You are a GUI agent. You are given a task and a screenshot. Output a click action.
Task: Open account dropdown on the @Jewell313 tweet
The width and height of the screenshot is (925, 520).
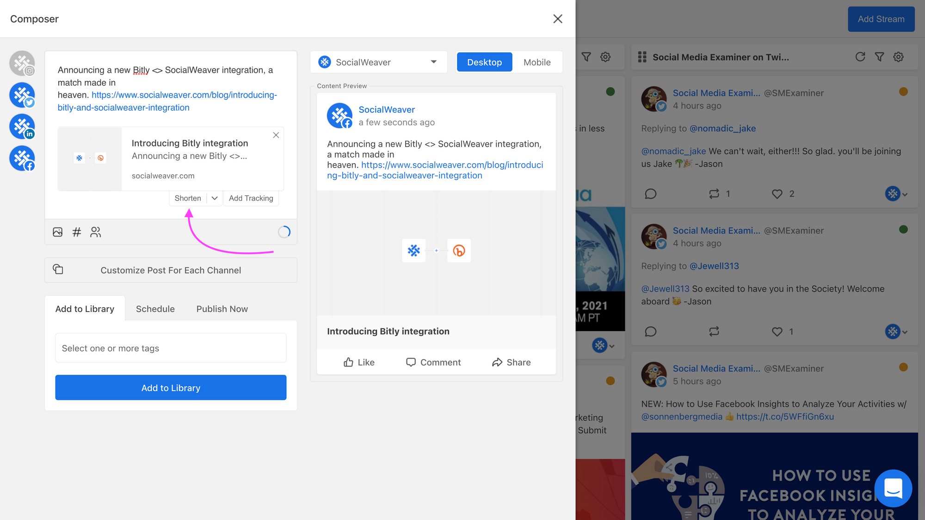[896, 331]
